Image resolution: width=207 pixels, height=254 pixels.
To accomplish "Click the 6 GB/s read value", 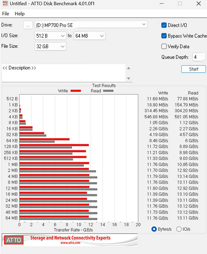I will coord(192,140).
